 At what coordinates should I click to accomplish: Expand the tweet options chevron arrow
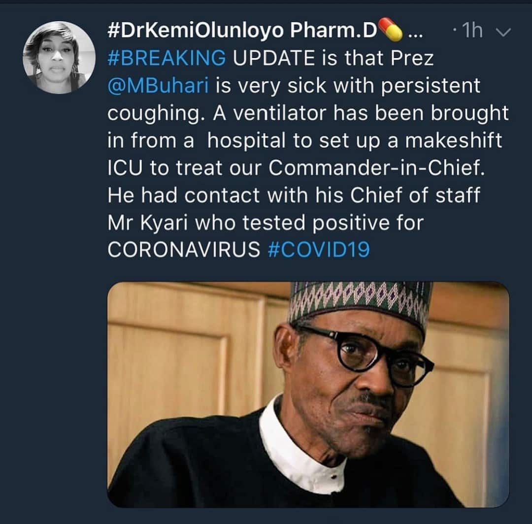pos(504,33)
